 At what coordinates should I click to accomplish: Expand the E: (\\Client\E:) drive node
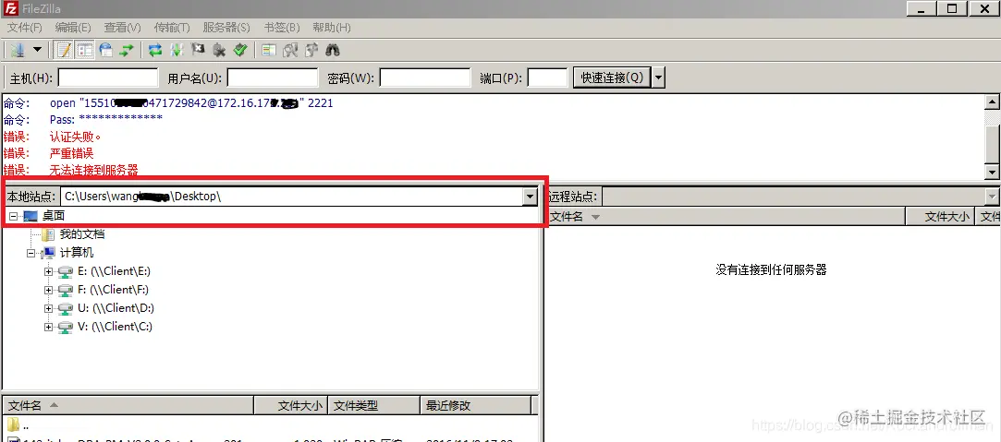pos(48,271)
